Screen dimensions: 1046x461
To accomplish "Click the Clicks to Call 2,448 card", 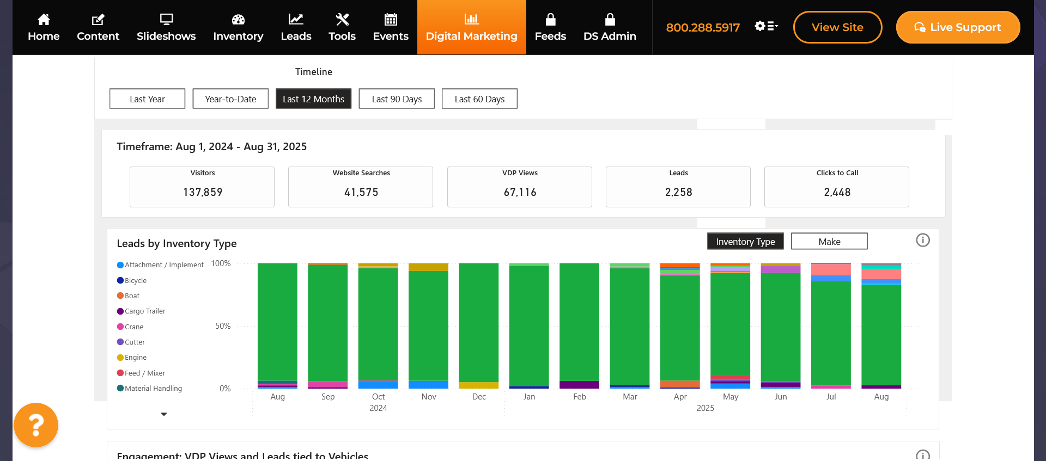I will coord(837,187).
